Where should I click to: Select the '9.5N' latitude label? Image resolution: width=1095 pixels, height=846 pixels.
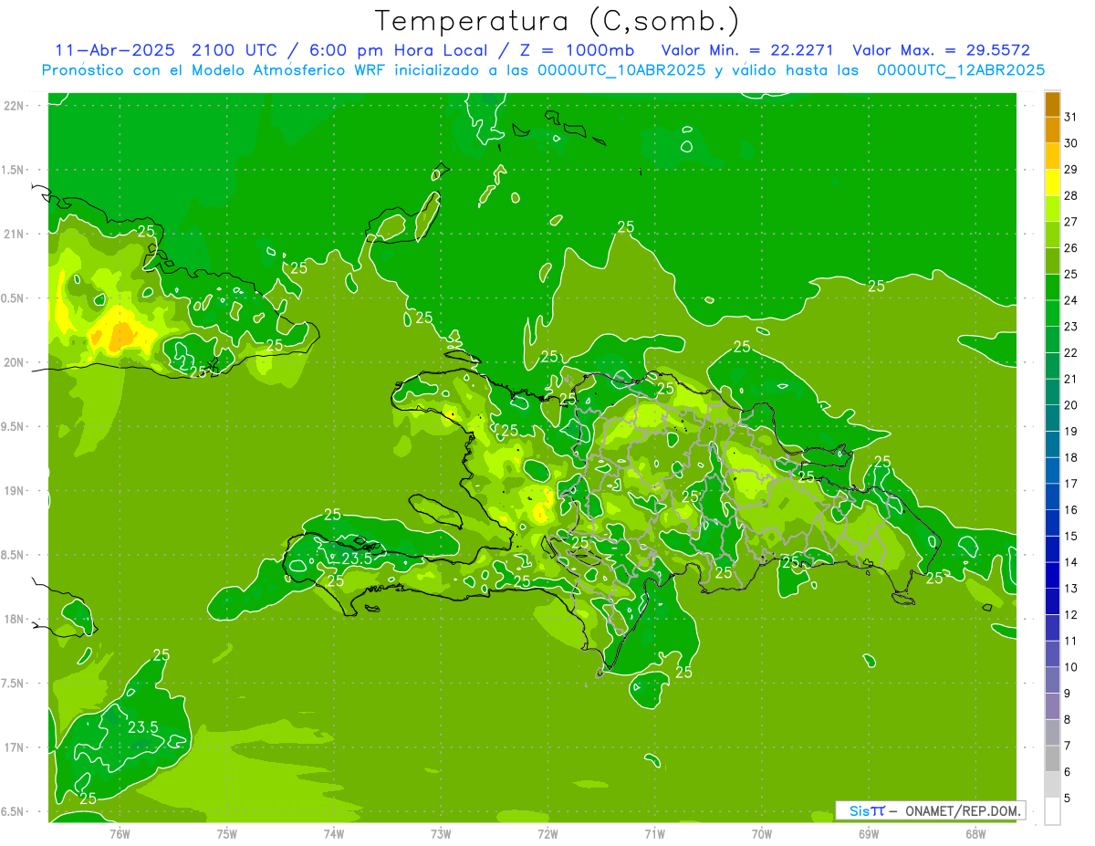pos(14,426)
